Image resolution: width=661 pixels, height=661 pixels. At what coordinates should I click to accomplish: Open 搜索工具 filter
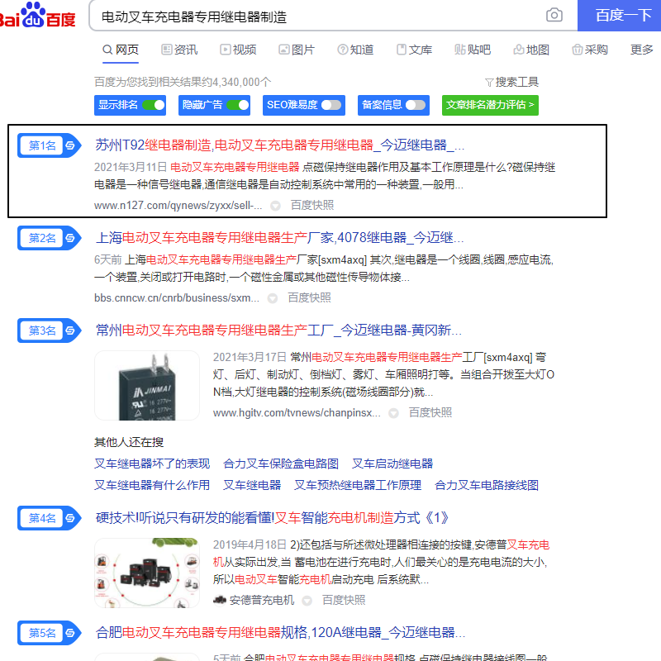pyautogui.click(x=511, y=82)
